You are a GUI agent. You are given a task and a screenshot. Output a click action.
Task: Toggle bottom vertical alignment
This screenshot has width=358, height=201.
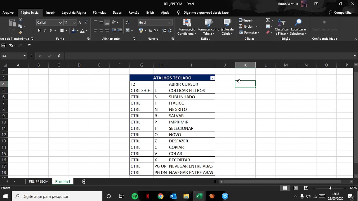click(107, 23)
